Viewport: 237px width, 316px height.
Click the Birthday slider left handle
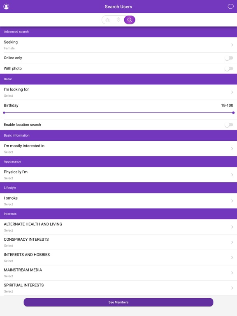(x=4, y=113)
